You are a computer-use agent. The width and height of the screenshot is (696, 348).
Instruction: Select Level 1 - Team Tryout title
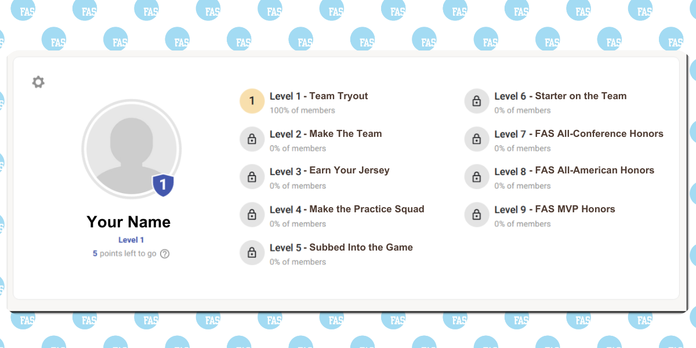coord(319,96)
